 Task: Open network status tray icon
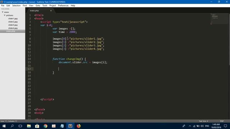tap(194, 126)
